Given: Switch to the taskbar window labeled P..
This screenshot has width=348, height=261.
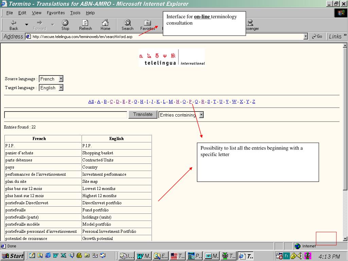Looking at the screenshot, I should coord(194,256).
